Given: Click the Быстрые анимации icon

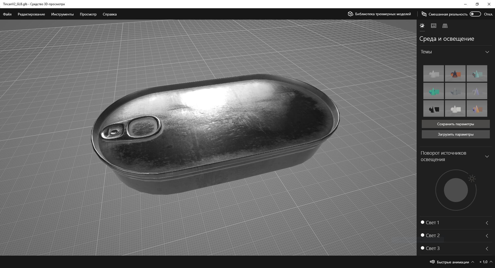Looking at the screenshot, I should click(x=432, y=262).
